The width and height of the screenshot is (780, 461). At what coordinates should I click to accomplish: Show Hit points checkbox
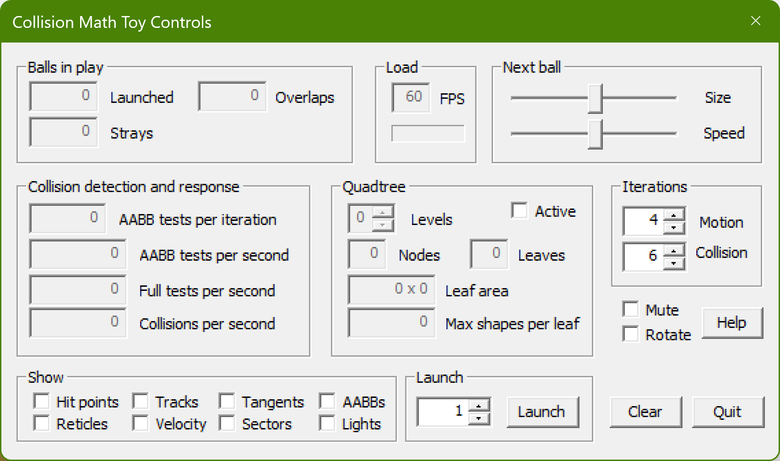pos(42,402)
